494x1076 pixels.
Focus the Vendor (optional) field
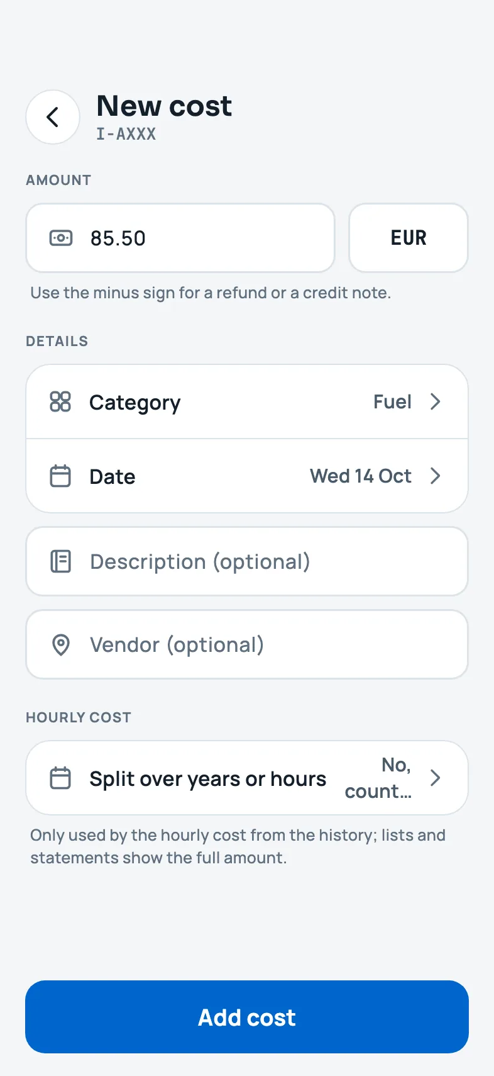coord(247,644)
